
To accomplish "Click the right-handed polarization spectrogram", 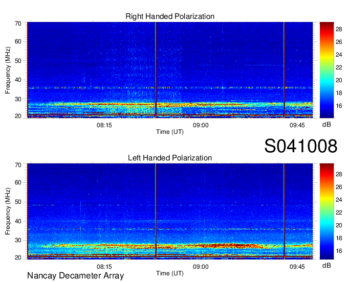I will point(170,70).
